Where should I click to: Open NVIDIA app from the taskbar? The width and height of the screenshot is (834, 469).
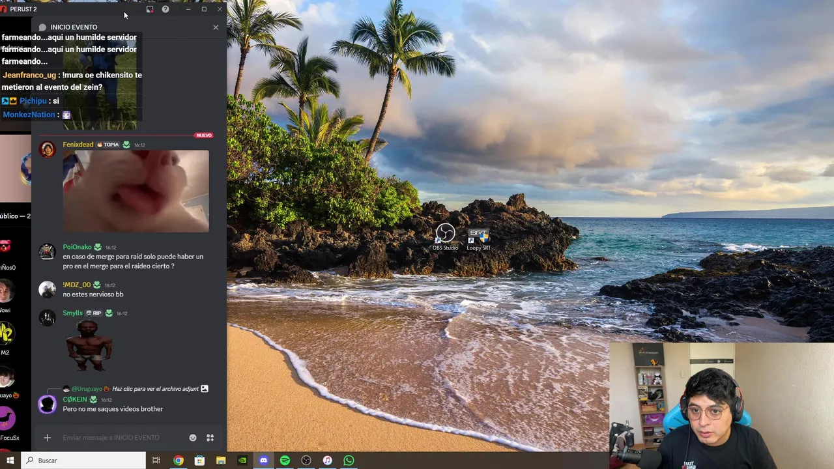coord(242,461)
